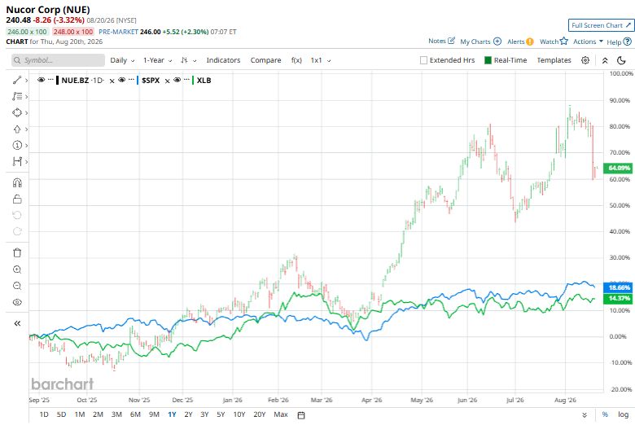Open chart Templates
This screenshot has width=635, height=425.
(x=554, y=60)
